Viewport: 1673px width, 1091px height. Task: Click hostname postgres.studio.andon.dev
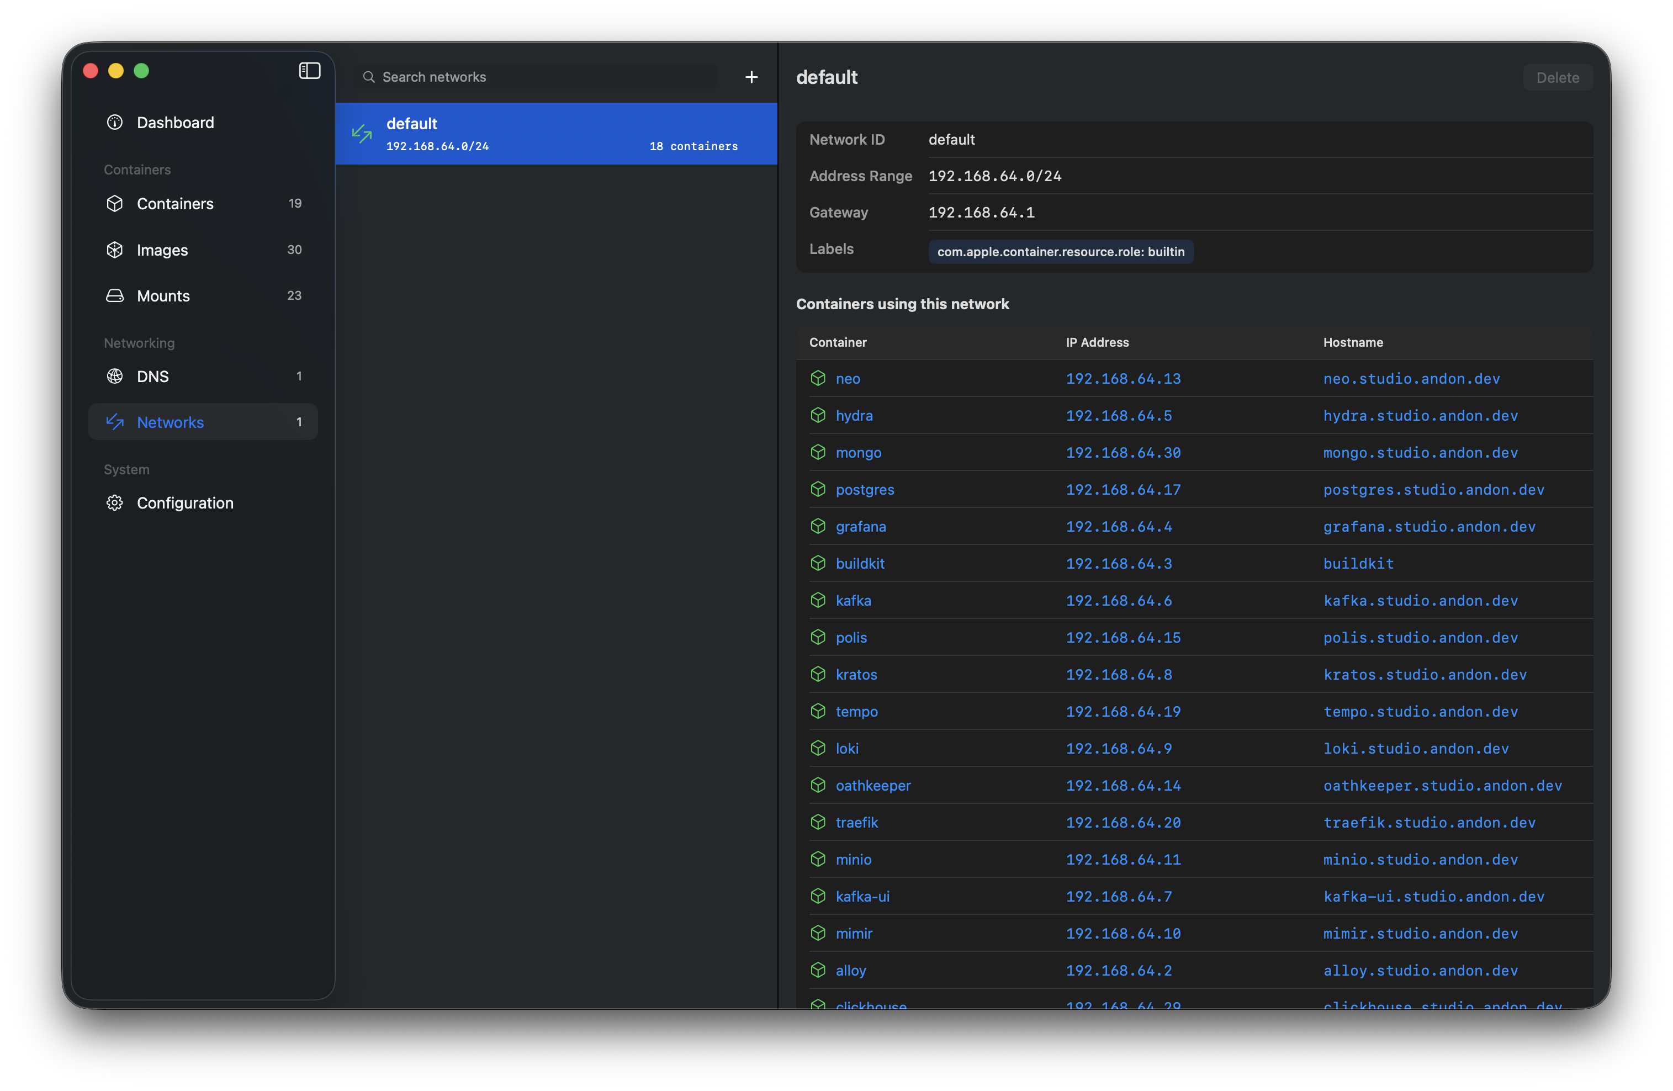pos(1434,489)
